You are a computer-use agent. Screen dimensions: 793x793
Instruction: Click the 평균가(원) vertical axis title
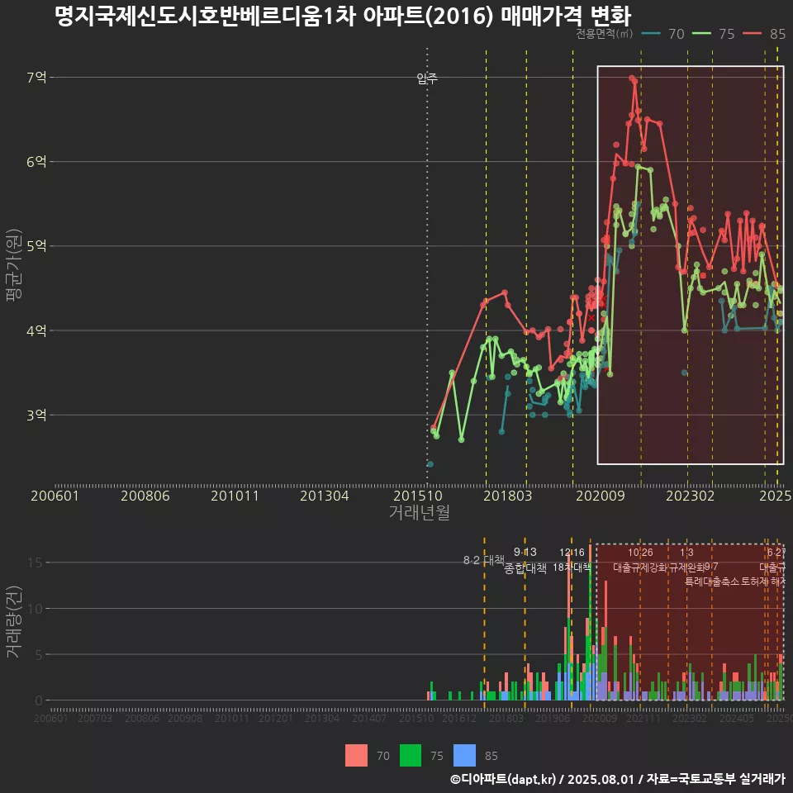[x=14, y=265]
